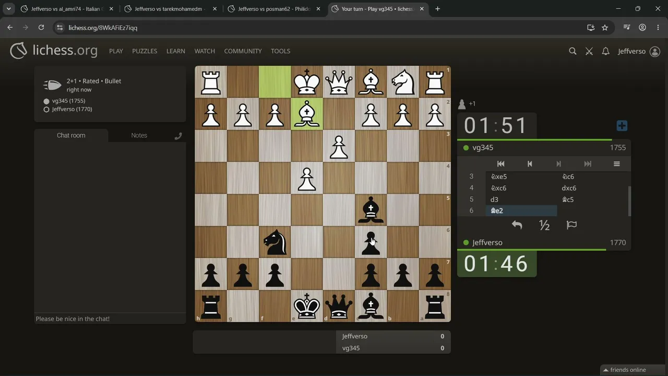Select the black bishop on c5
This screenshot has height=376, width=668.
click(x=371, y=209)
